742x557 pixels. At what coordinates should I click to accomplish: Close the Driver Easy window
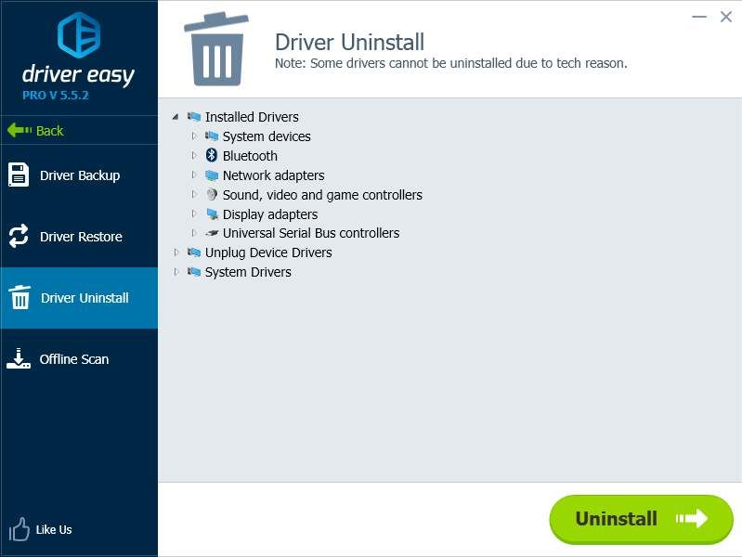(x=726, y=17)
